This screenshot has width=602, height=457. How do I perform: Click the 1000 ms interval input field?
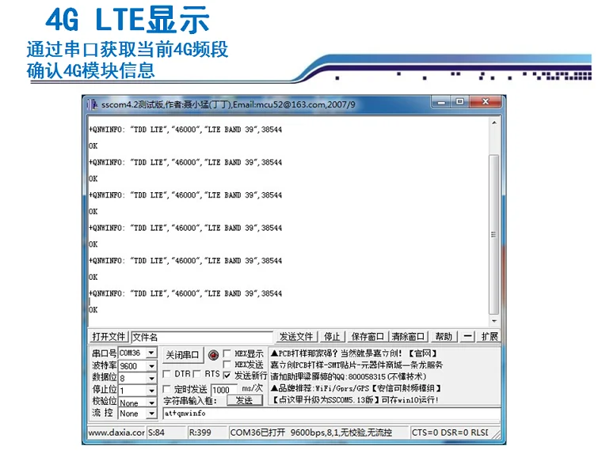click(x=224, y=390)
